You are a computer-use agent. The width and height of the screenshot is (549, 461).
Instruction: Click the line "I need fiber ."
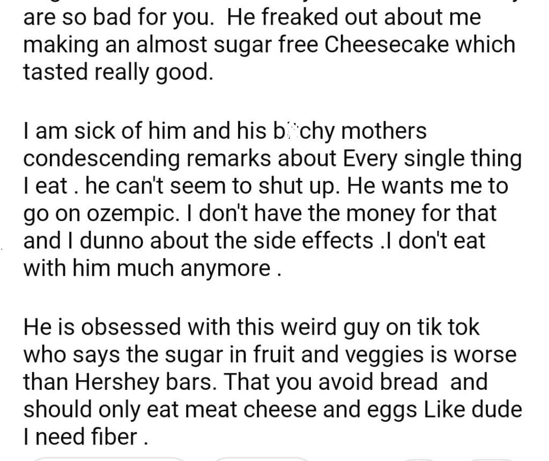tap(84, 437)
